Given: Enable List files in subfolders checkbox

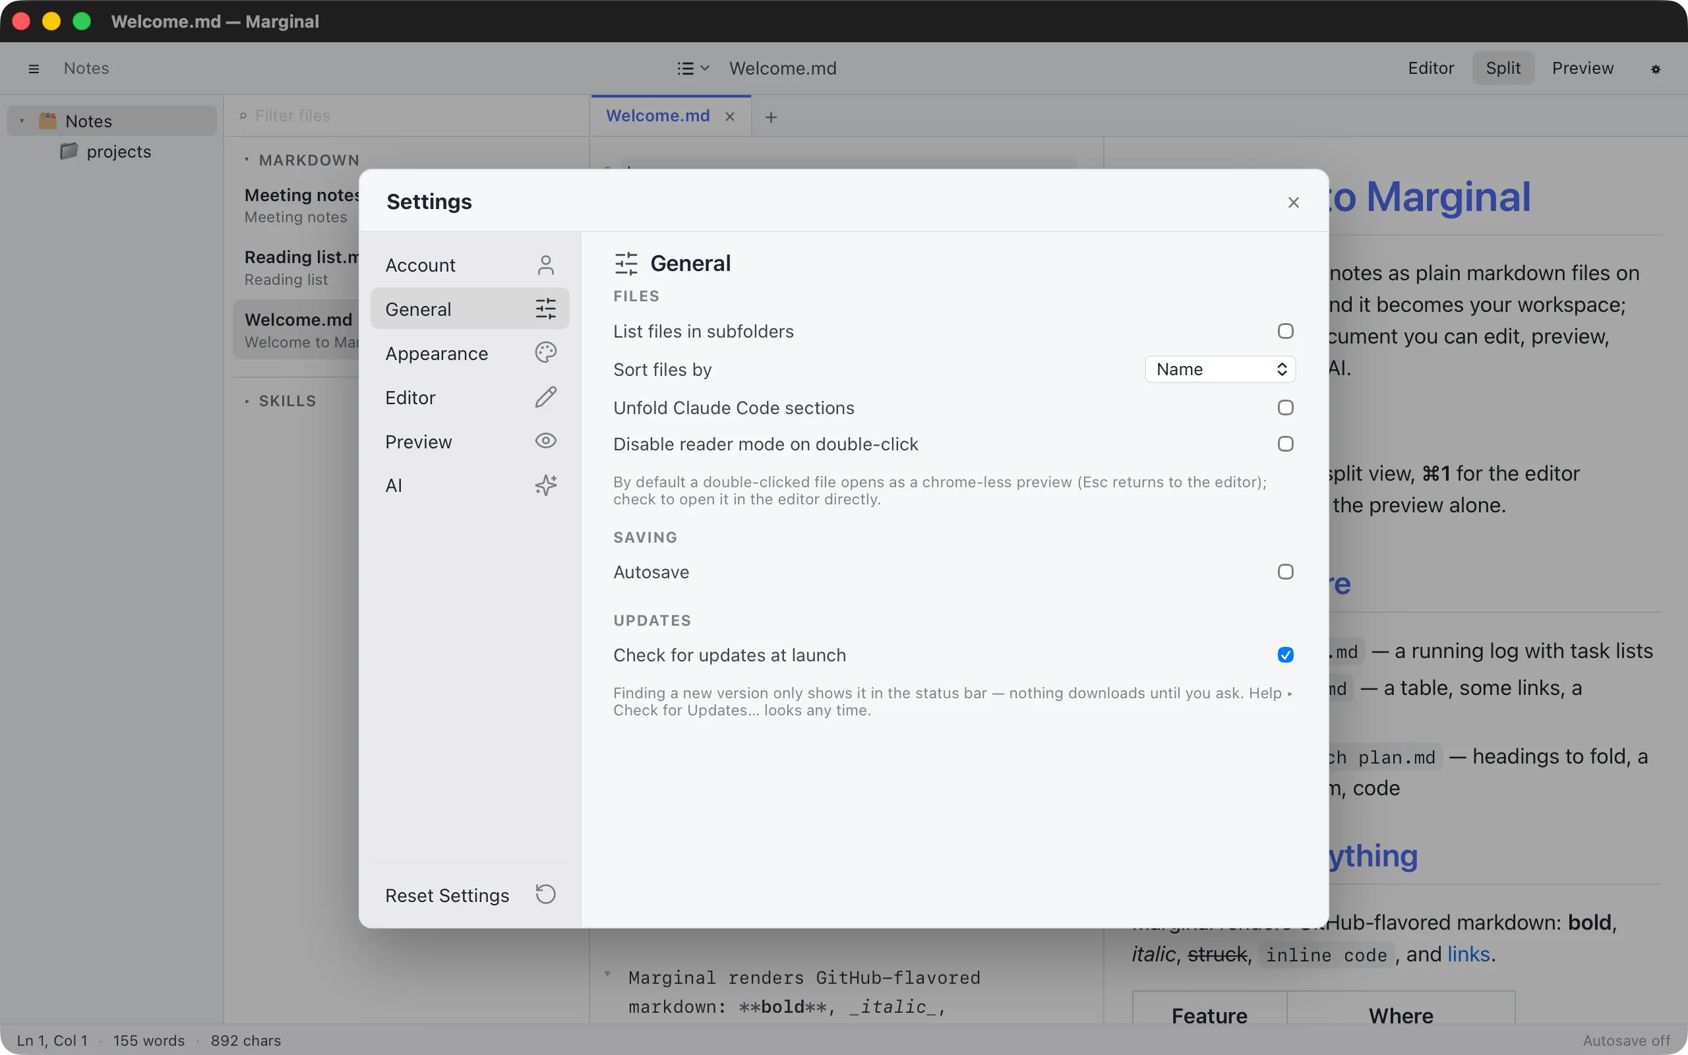Looking at the screenshot, I should coord(1286,331).
